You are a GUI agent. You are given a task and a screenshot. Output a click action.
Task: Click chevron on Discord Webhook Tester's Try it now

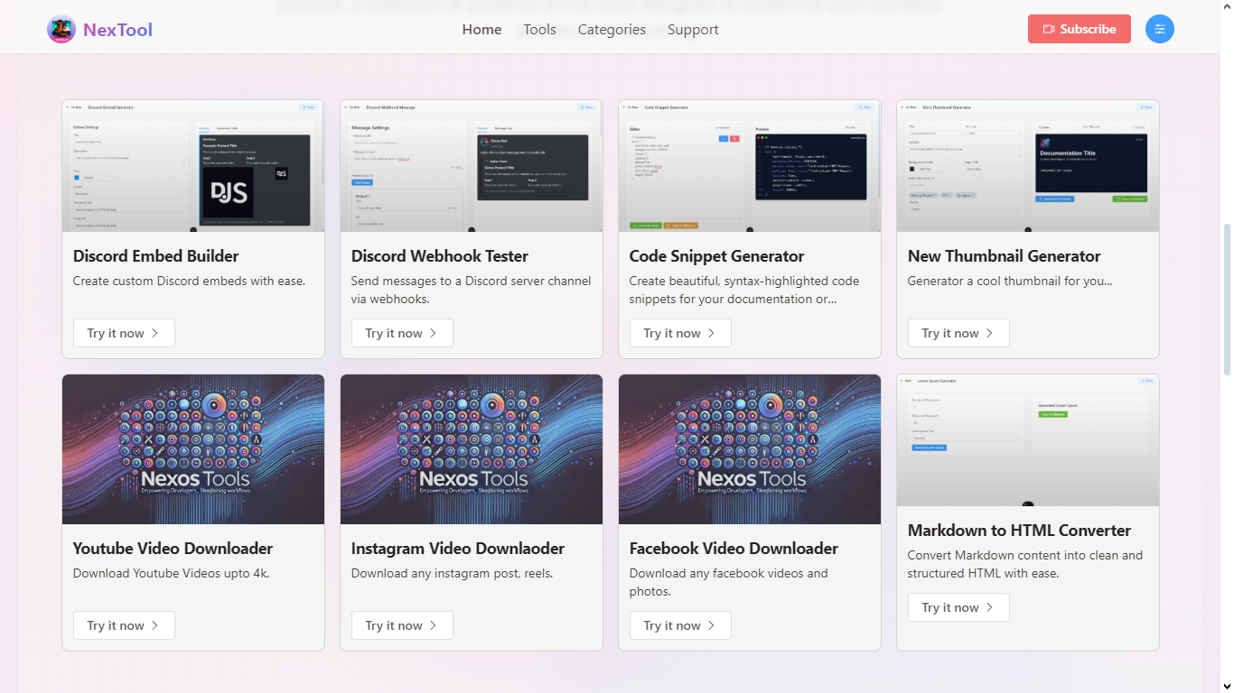tap(434, 333)
